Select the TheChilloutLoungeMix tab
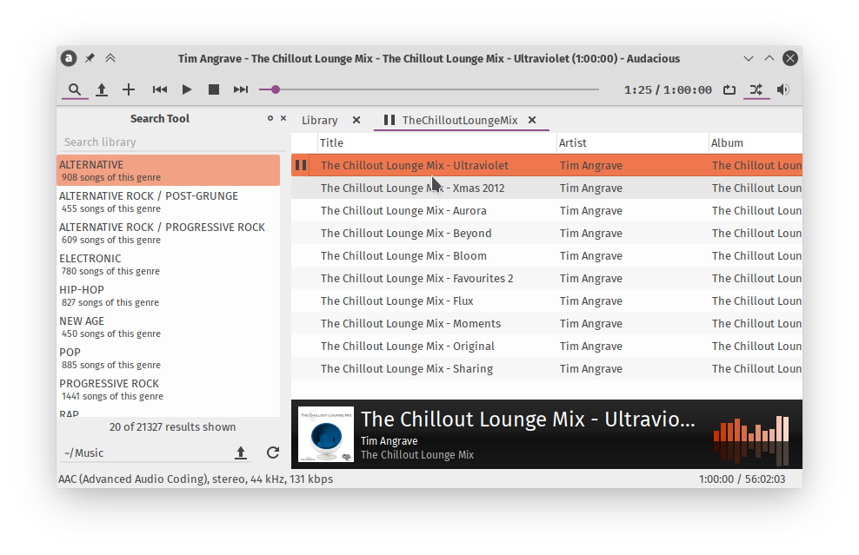The width and height of the screenshot is (859, 555). 460,121
